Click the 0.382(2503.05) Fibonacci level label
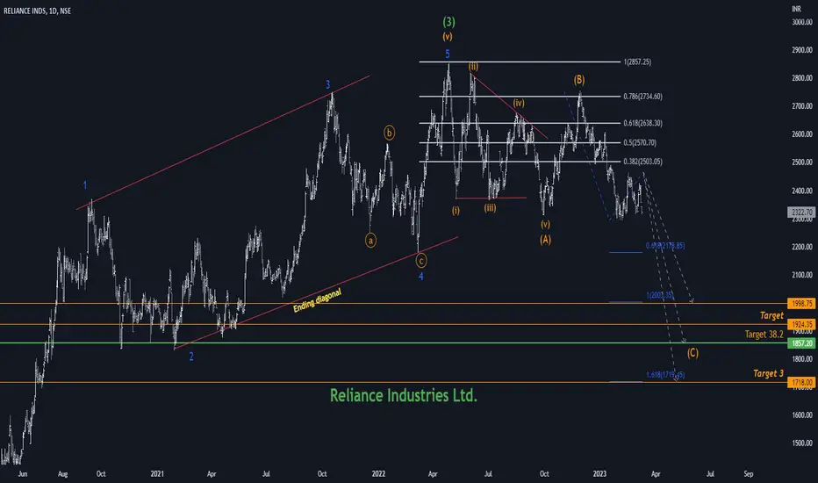 click(642, 162)
